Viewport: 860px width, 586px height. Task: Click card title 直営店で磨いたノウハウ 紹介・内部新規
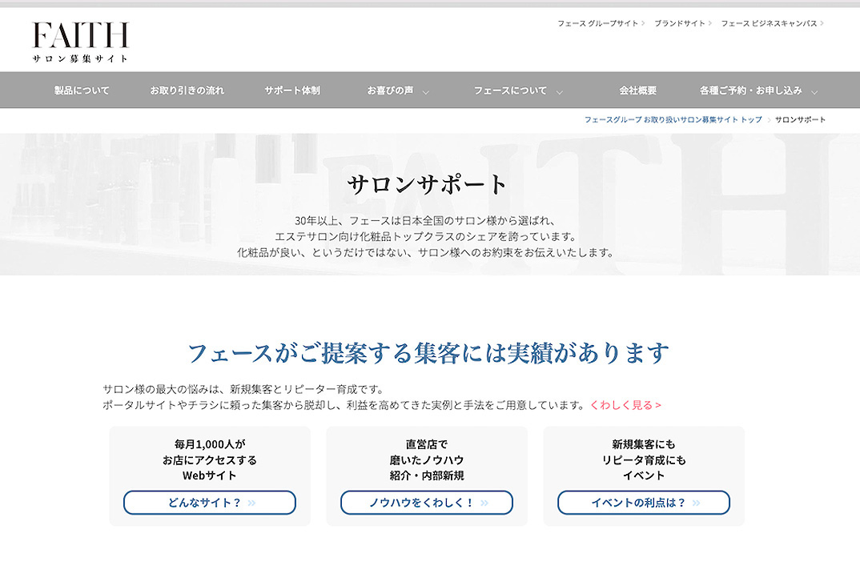coord(427,460)
